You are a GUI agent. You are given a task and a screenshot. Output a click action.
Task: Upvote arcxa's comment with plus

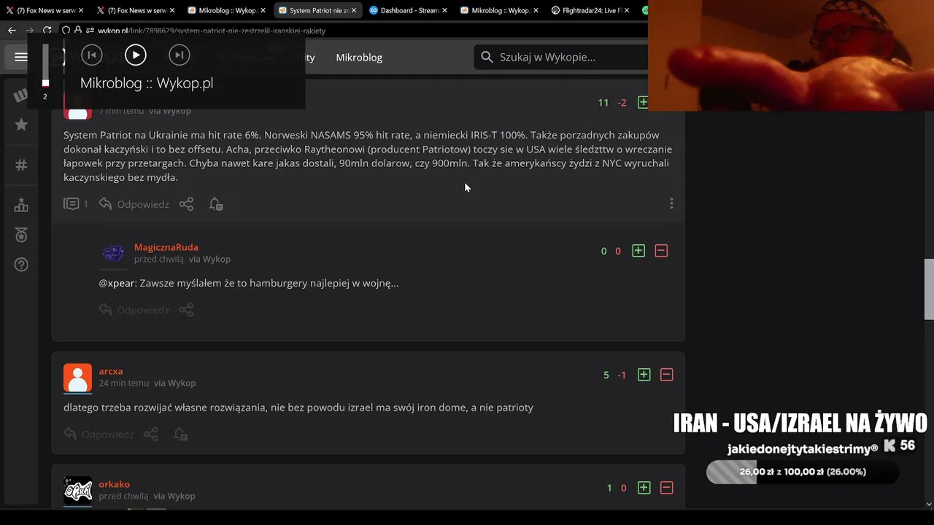click(x=644, y=375)
